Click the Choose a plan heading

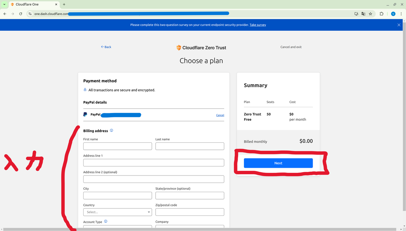201,61
